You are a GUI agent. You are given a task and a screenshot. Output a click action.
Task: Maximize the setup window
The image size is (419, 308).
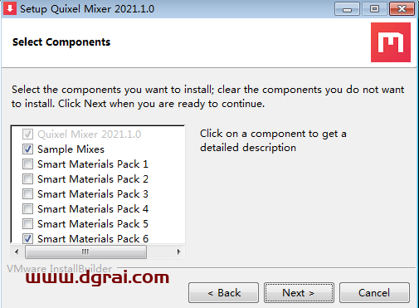point(374,9)
